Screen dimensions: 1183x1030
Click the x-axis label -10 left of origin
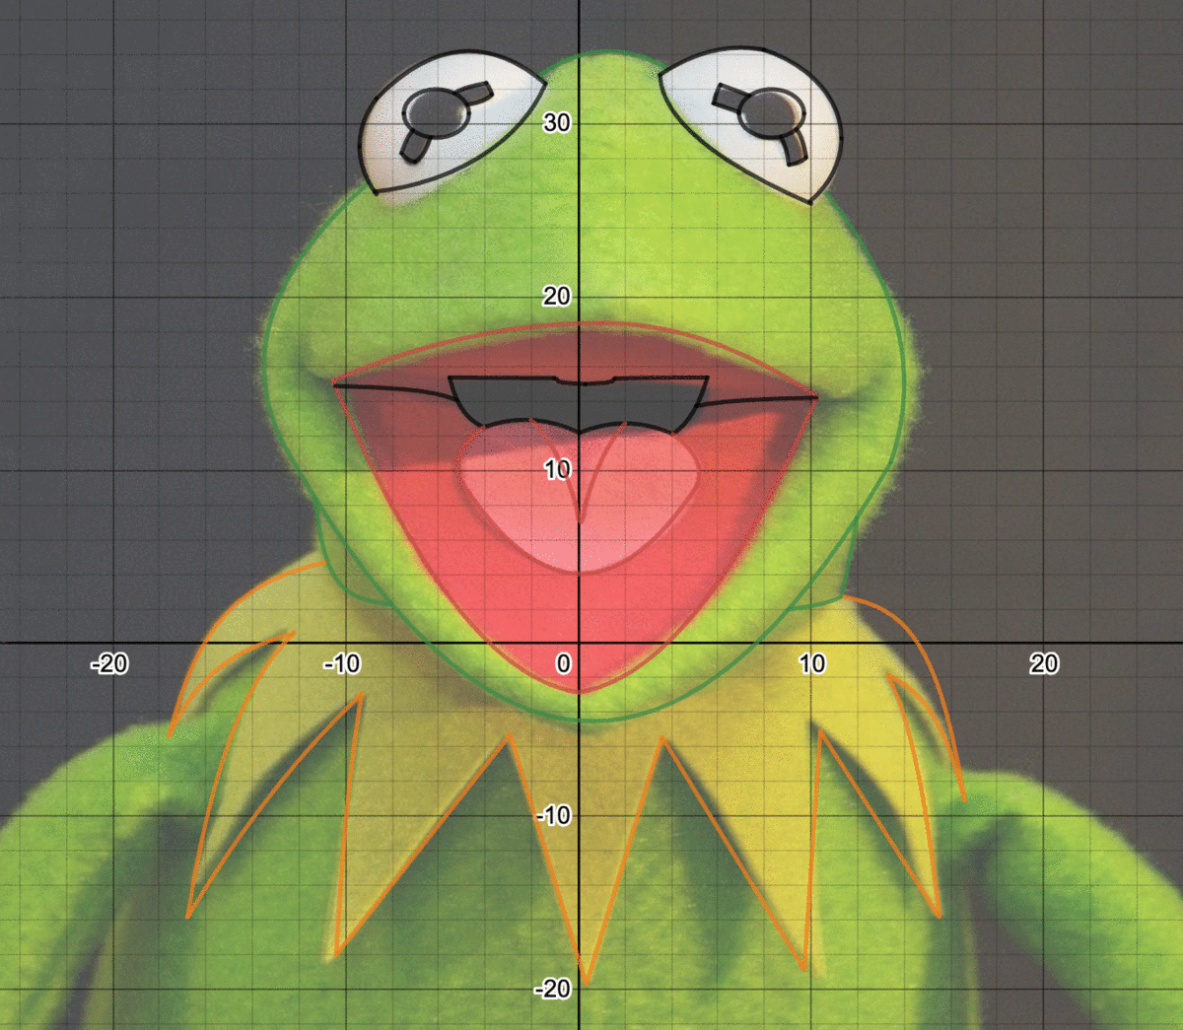342,663
